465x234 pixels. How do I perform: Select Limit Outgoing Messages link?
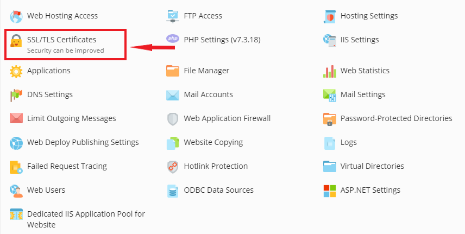[x=71, y=118]
